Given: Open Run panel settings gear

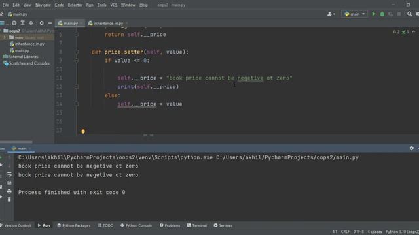Looking at the screenshot, I should click(412, 148).
